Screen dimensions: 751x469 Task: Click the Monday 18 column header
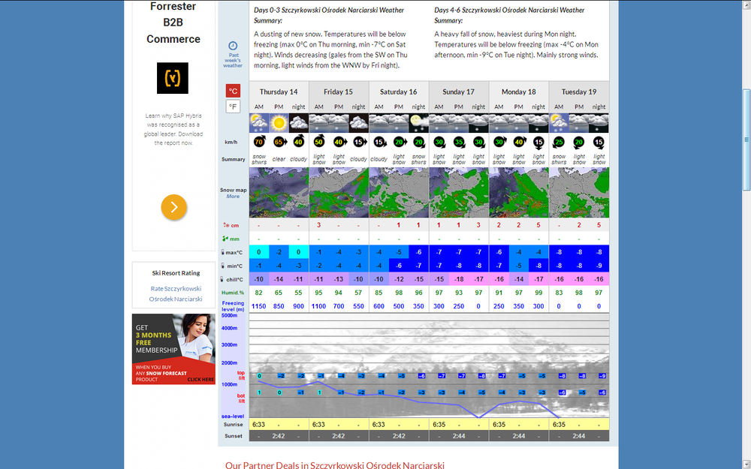[519, 92]
